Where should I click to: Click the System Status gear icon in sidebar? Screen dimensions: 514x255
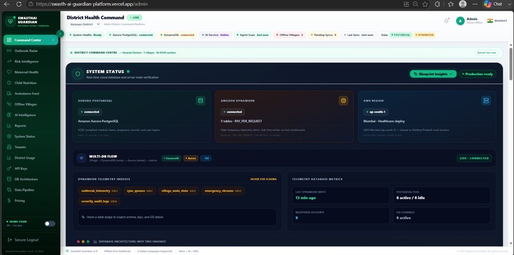[9, 136]
